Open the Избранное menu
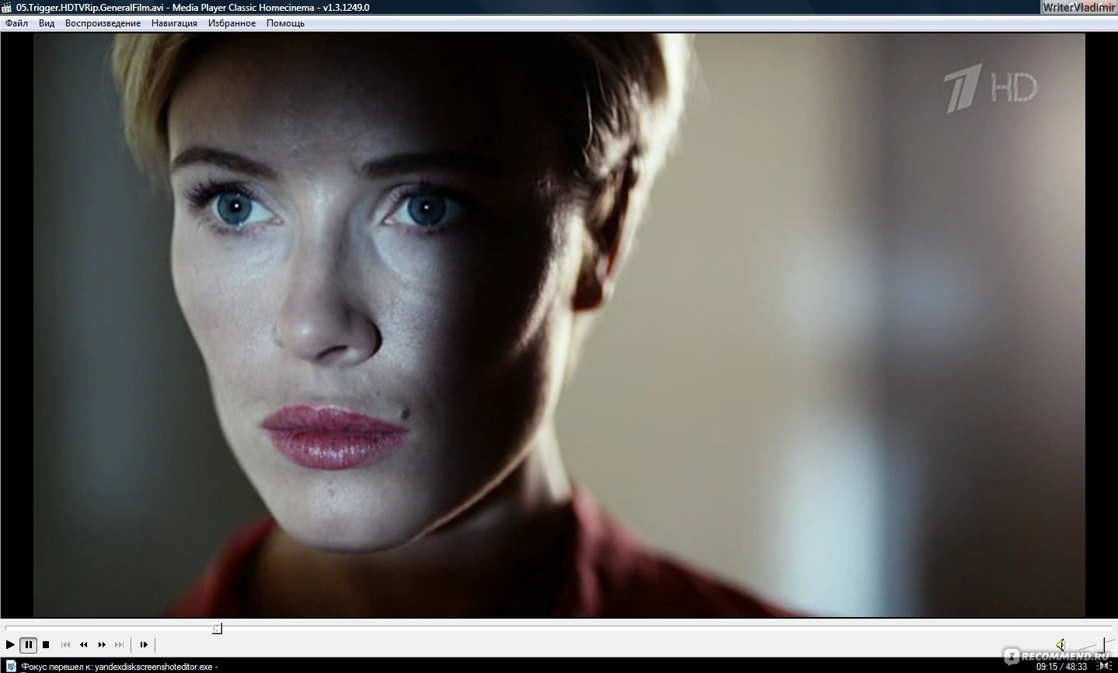Viewport: 1118px width, 673px height. [x=232, y=23]
